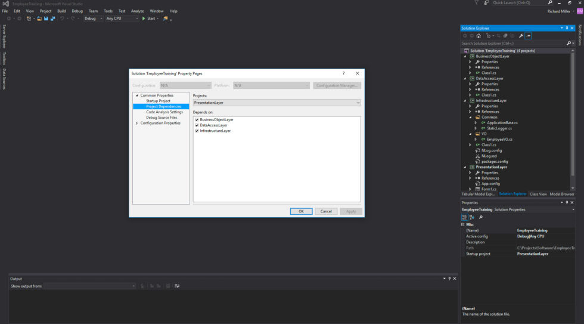
Task: Click the Categorized view icon in Properties panel
Action: tap(465, 217)
